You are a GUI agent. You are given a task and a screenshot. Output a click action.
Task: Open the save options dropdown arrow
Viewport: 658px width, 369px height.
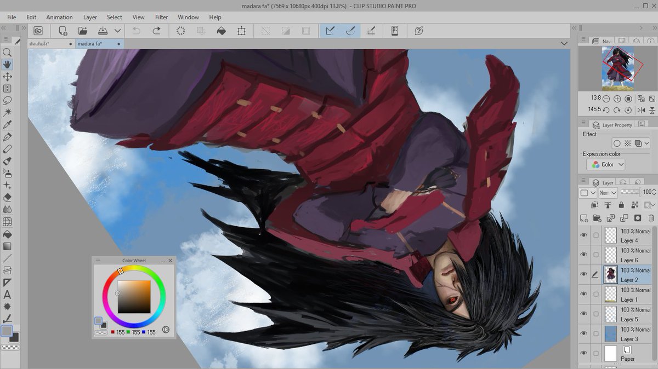tap(117, 31)
